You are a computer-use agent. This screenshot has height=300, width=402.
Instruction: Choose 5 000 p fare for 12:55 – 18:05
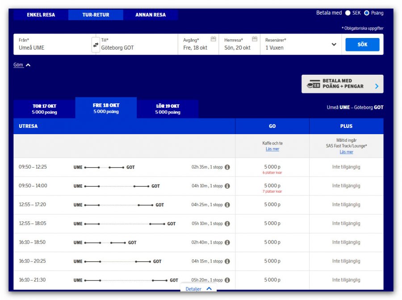(272, 224)
